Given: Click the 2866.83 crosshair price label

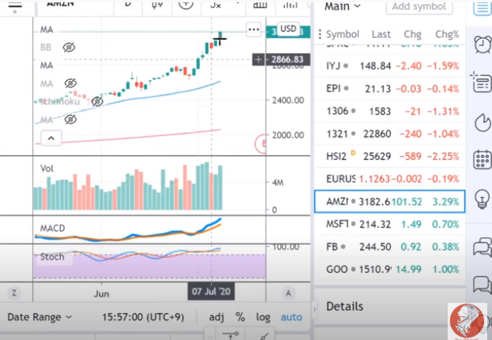Looking at the screenshot, I should tap(287, 59).
